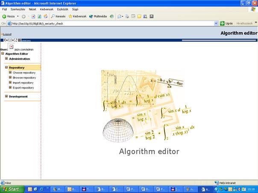Screen dimensions: 258x193
Task: Open the Multimédia toolbar button
Action: click(x=98, y=17)
